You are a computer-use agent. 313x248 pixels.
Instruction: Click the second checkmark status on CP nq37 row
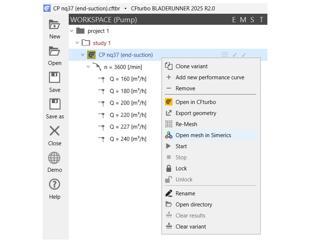244,54
